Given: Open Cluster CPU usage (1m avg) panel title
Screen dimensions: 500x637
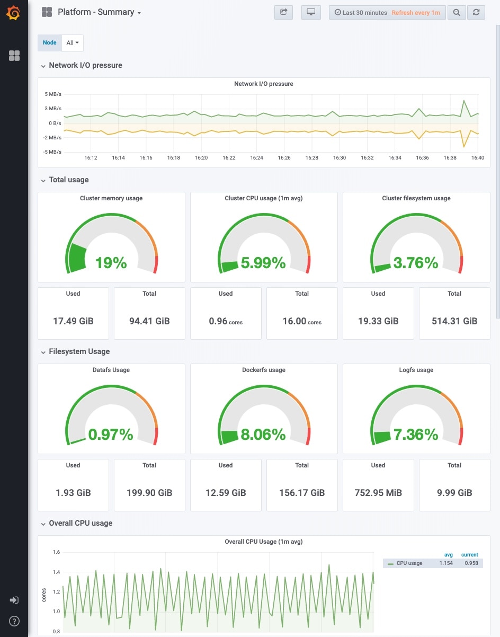Looking at the screenshot, I should coord(264,198).
